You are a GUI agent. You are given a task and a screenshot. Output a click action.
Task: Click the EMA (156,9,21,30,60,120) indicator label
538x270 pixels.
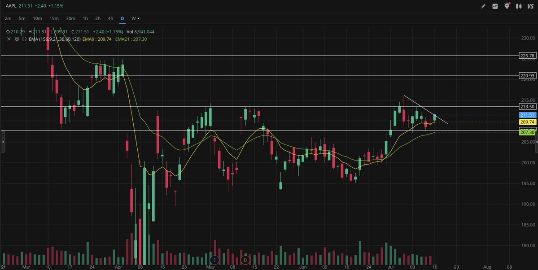click(55, 39)
